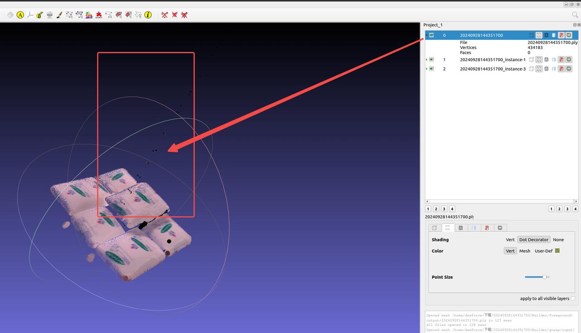The image size is (581, 333).
Task: Click the camera snapshot icon in toolbar
Action: pyautogui.click(x=49, y=15)
